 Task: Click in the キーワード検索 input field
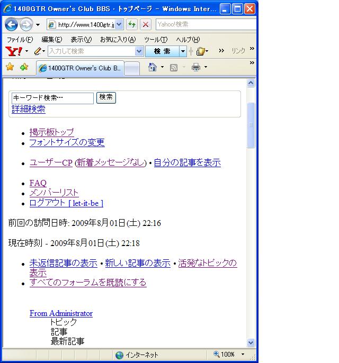[52, 98]
